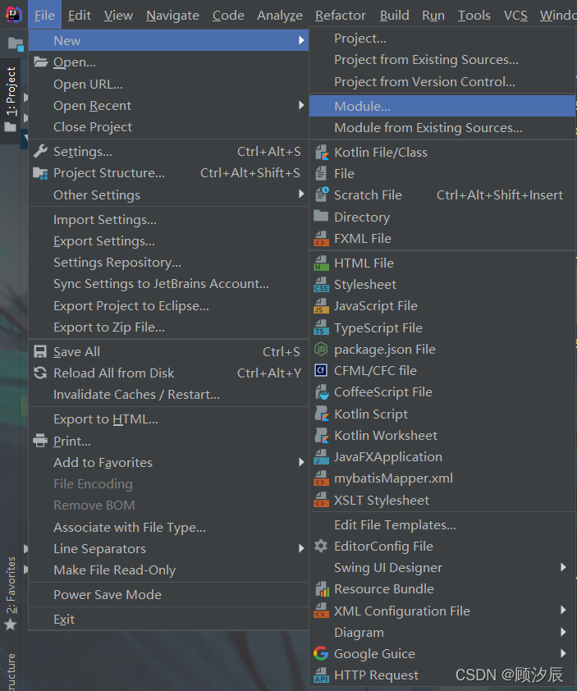The image size is (577, 691).
Task: Click the JavaScript File JS icon
Action: pos(322,306)
